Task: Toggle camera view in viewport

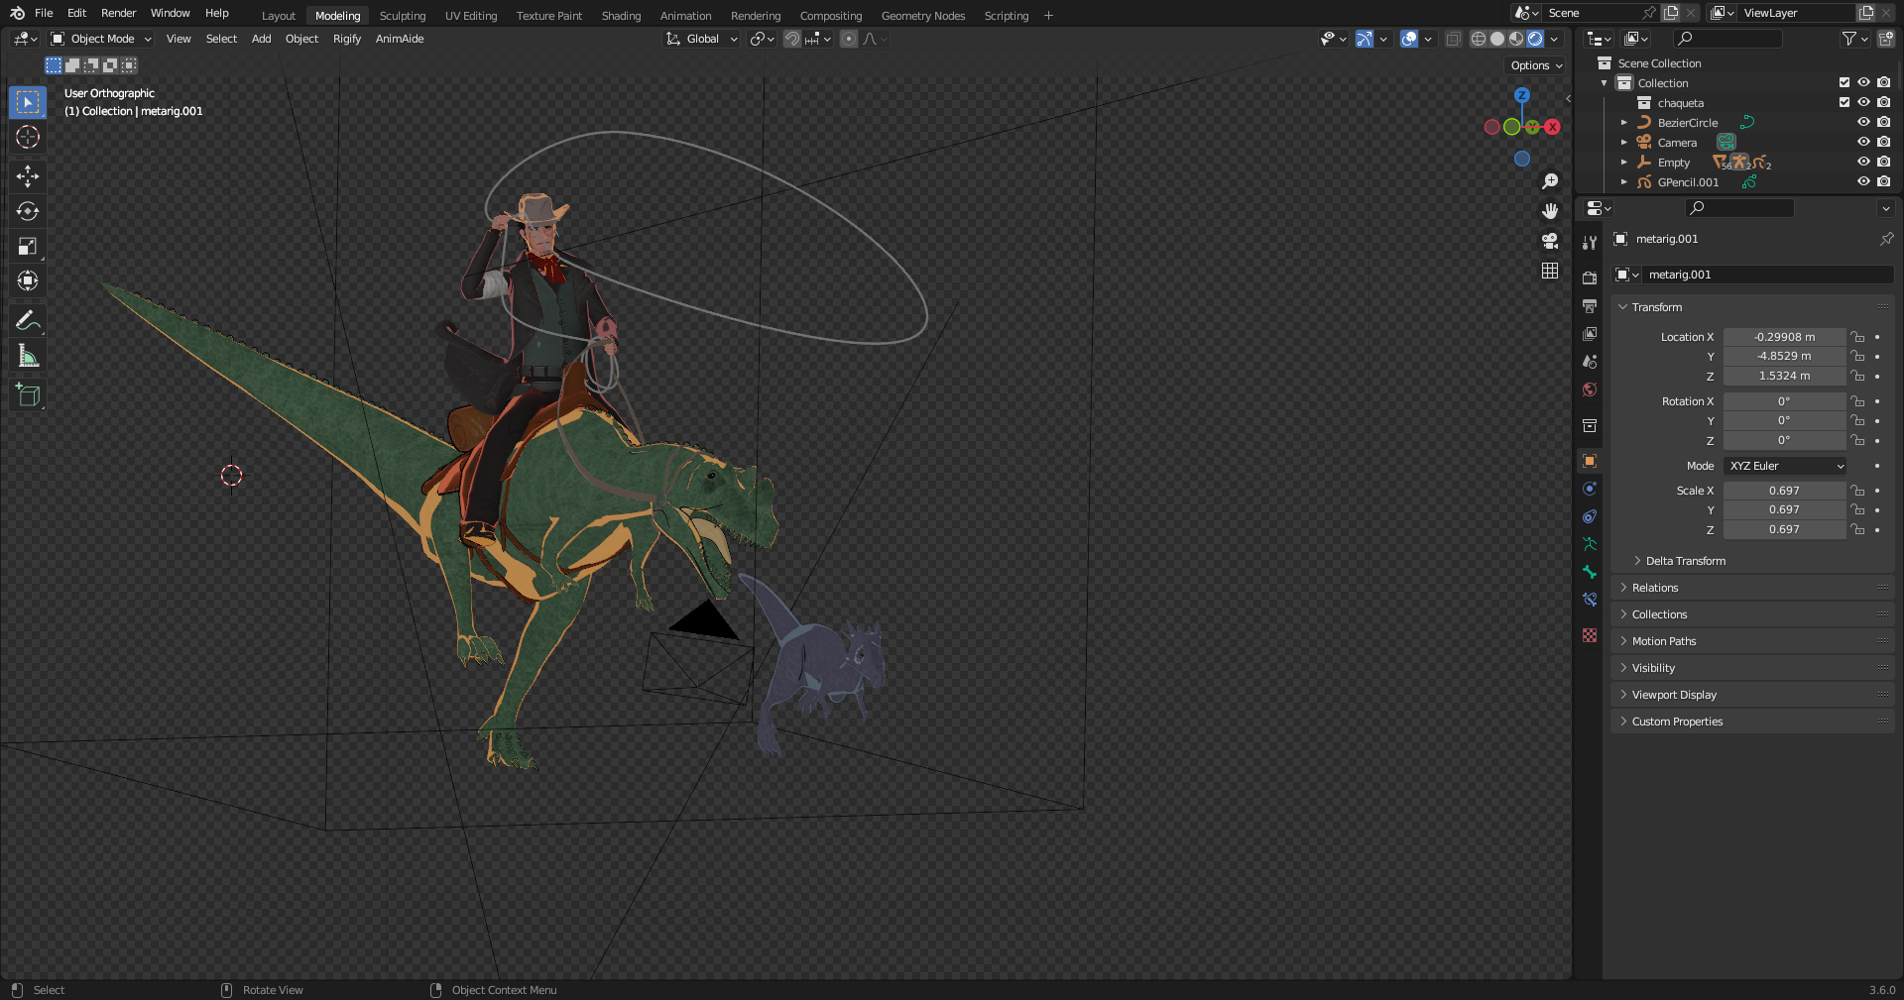Action: click(x=1550, y=241)
